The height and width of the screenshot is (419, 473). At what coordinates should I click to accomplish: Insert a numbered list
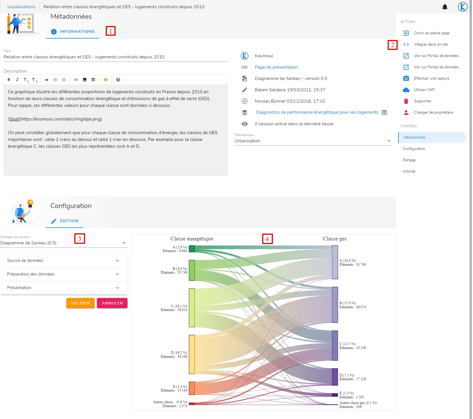[x=64, y=80]
